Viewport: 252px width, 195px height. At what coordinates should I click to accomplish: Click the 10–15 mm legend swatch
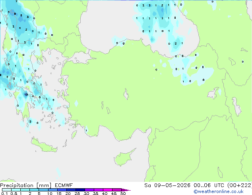pos(53,190)
